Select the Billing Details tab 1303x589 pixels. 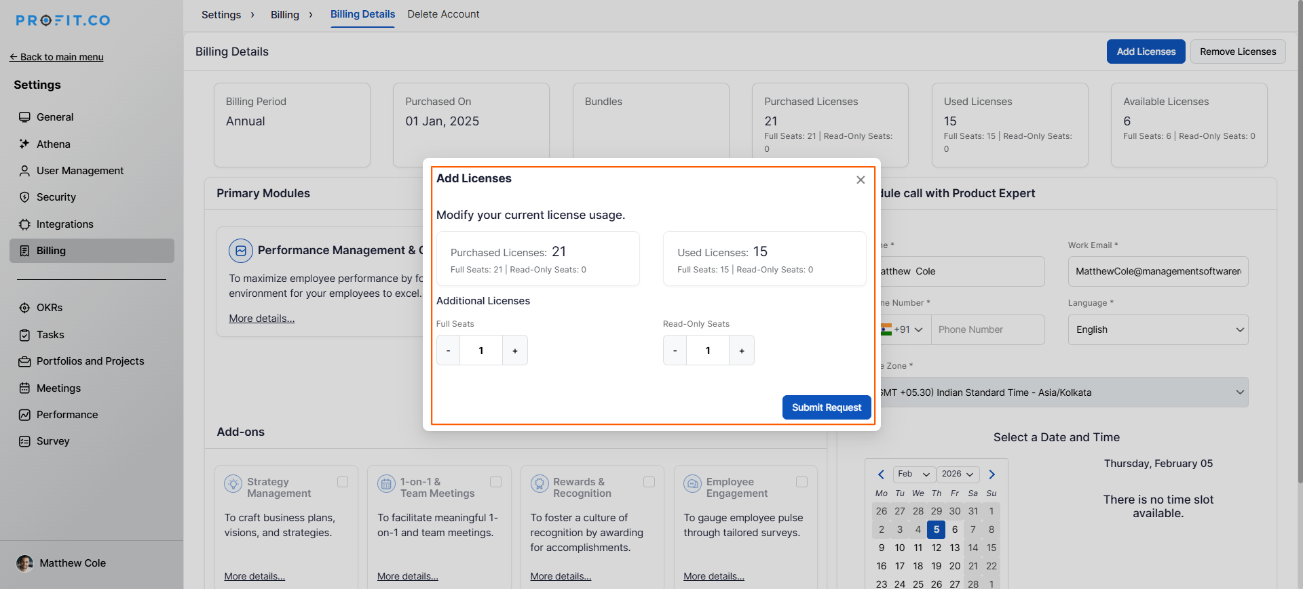coord(362,14)
